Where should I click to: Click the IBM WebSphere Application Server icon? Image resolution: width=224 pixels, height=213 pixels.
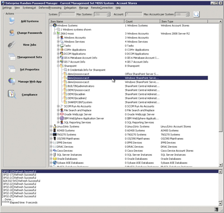click(x=62, y=118)
